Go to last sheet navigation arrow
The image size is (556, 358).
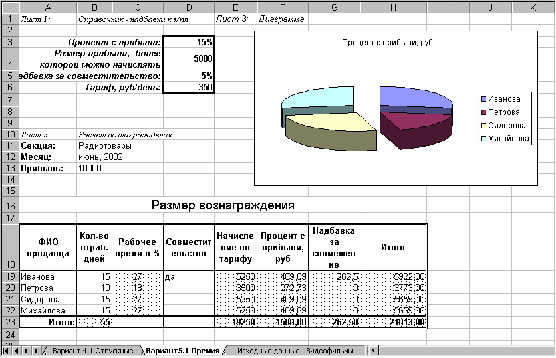click(36, 351)
